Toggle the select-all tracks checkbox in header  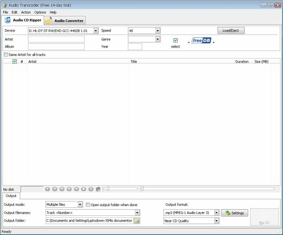pos(15,61)
